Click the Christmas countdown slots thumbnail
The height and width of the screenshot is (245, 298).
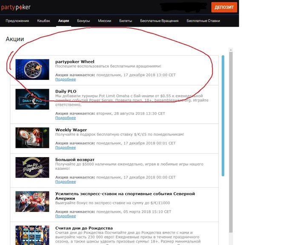(x=32, y=235)
